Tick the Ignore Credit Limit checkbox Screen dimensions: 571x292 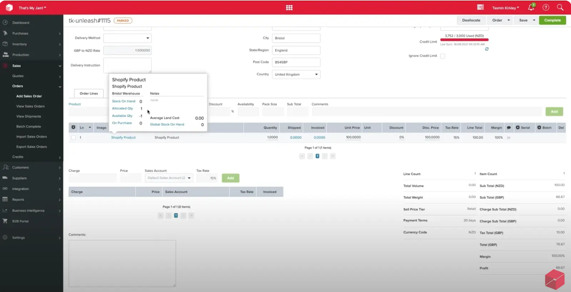point(443,56)
